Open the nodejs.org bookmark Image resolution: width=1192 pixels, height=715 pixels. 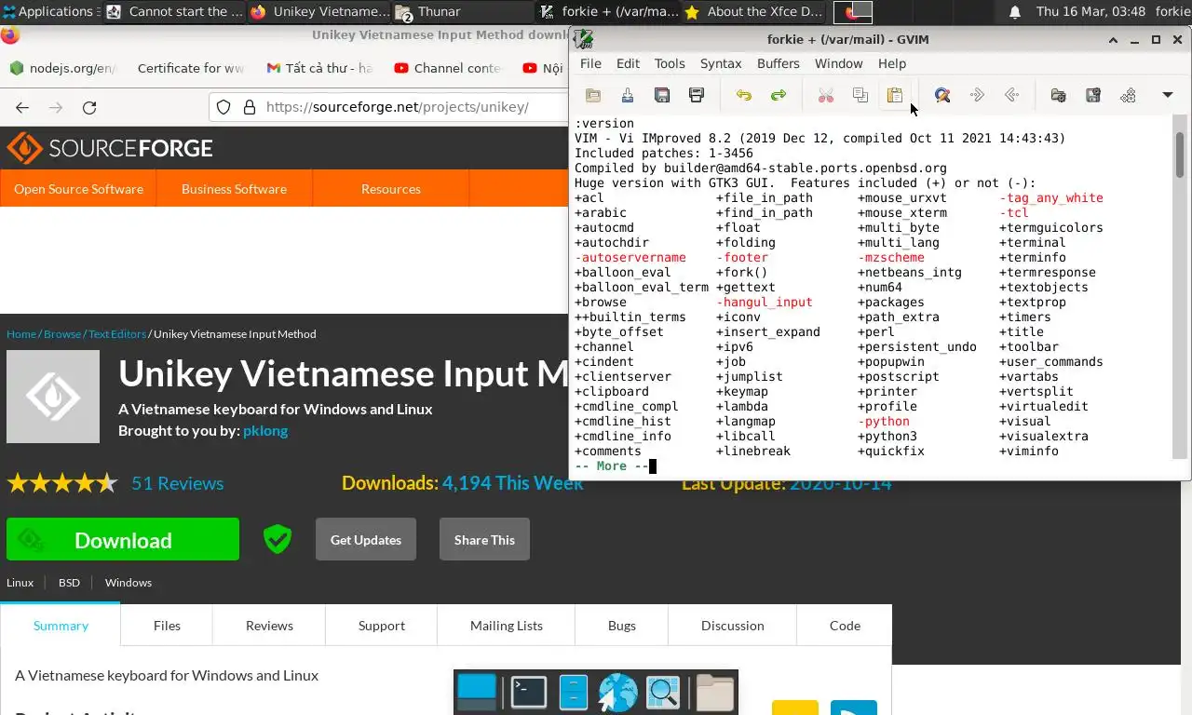point(61,68)
